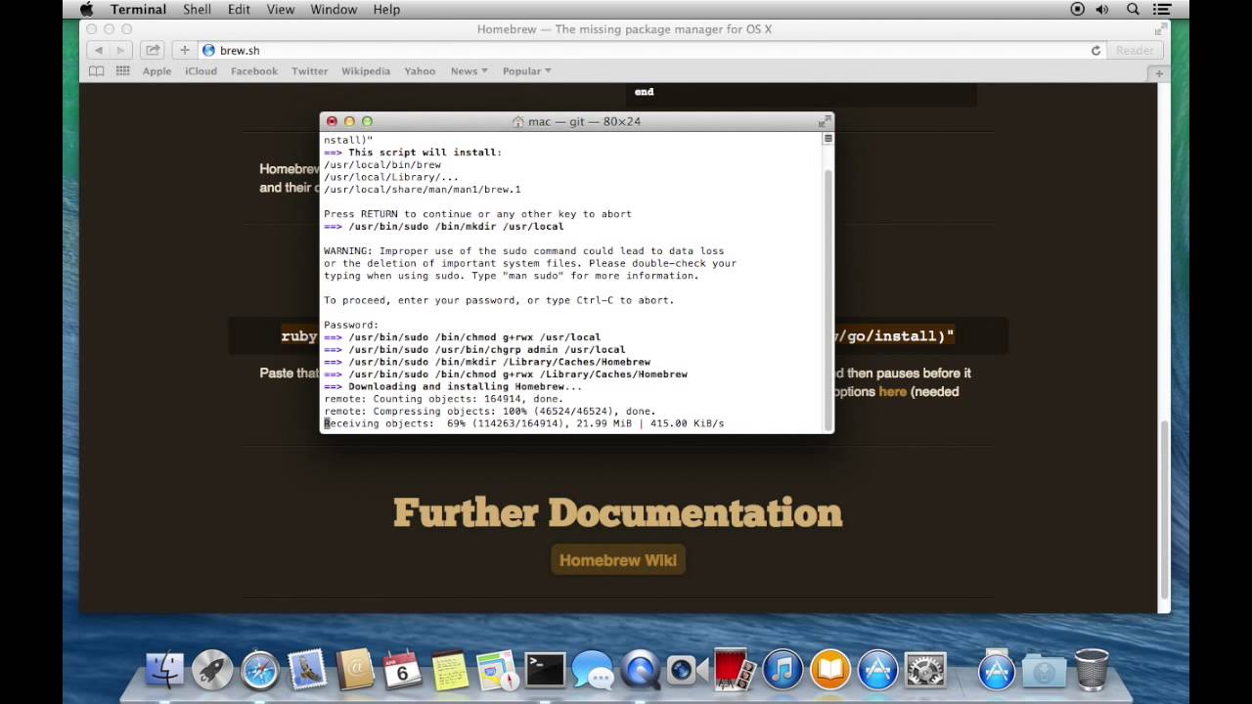The height and width of the screenshot is (704, 1252).
Task: Expand the News bookmarks dropdown
Action: 469,71
